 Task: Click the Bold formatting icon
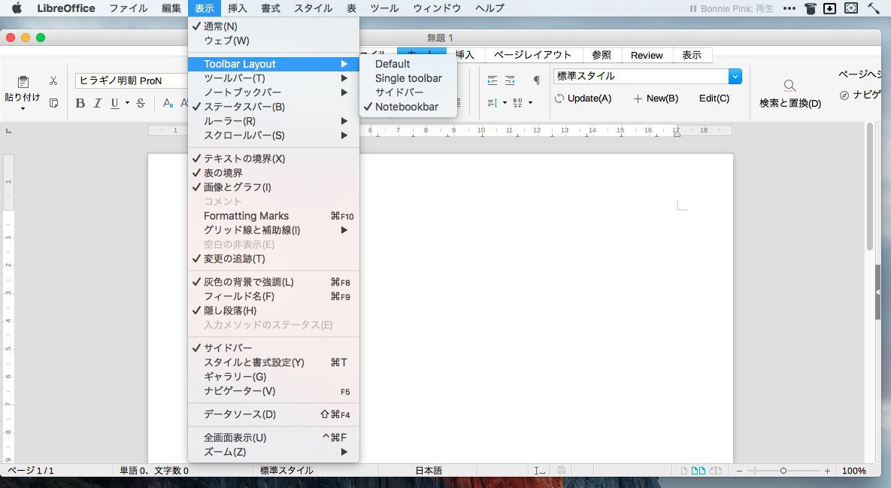point(80,104)
